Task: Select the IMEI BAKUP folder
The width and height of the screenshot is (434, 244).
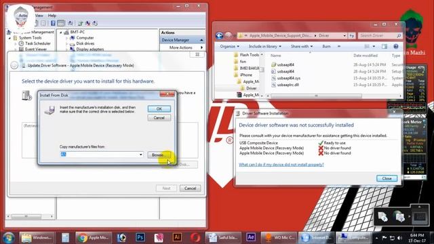Action: (x=246, y=68)
